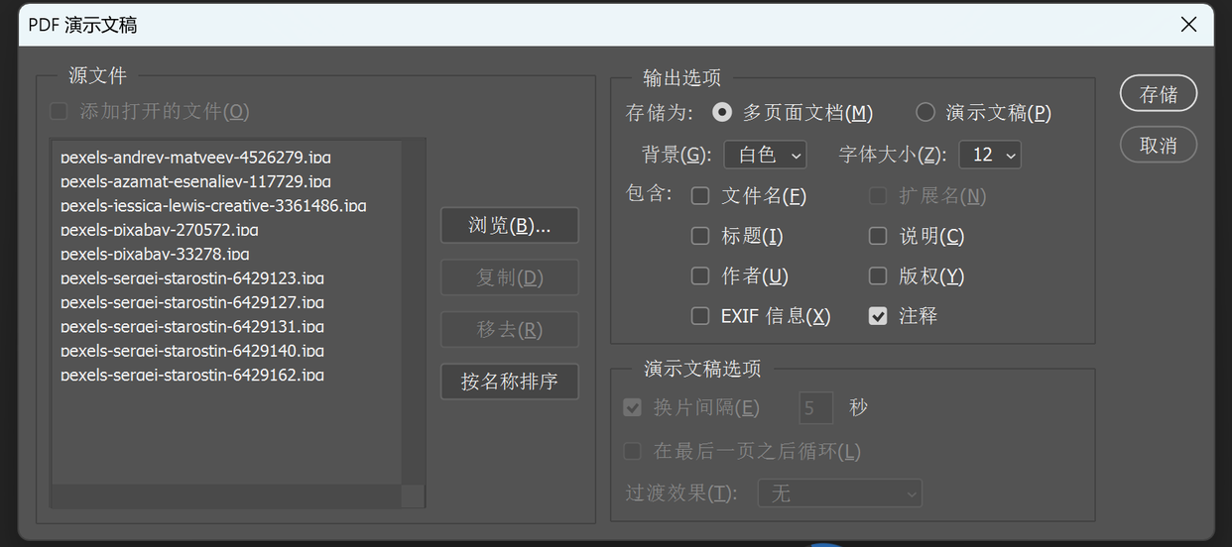1232x547 pixels.
Task: Select pexels-pixabay-33278.jpg file
Action: 155,254
